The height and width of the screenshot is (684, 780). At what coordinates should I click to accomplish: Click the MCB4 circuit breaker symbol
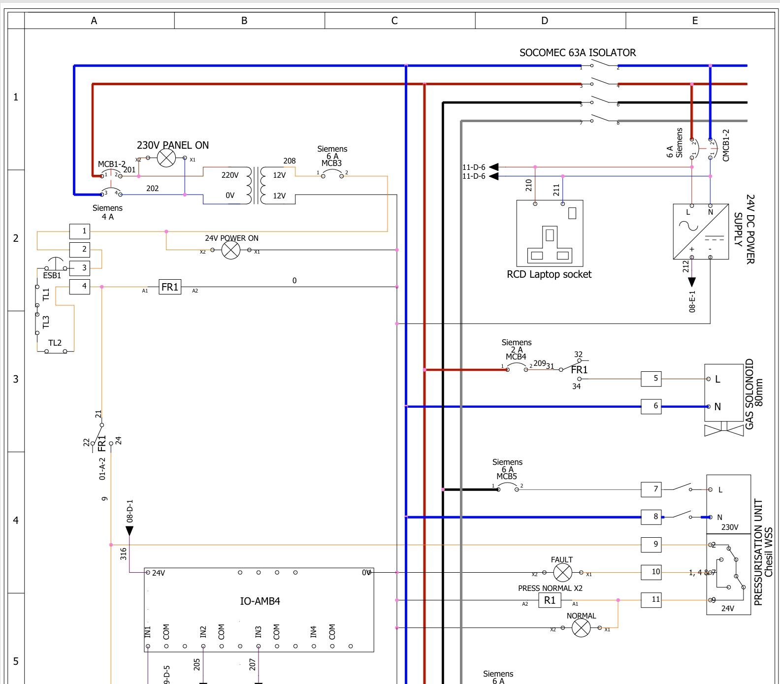pos(517,367)
